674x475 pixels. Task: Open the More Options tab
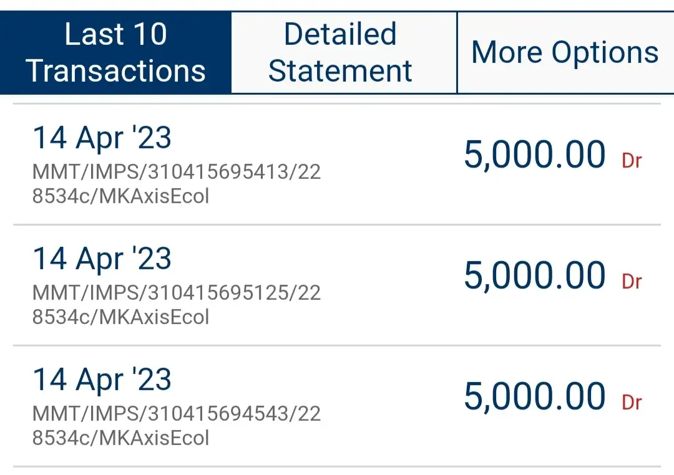point(565,52)
